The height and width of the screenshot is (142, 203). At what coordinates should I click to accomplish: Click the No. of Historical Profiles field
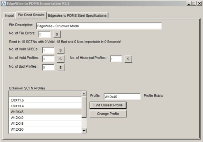coord(116,59)
